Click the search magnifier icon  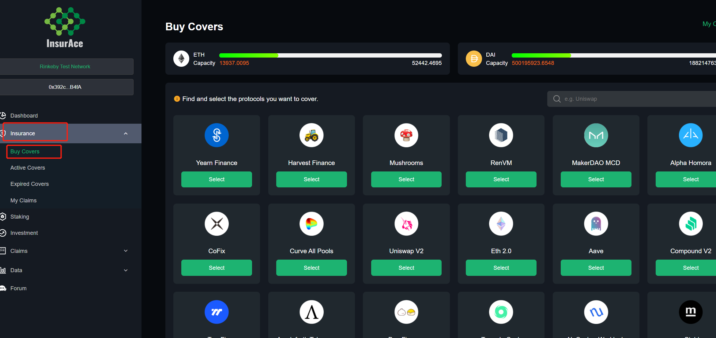(557, 99)
